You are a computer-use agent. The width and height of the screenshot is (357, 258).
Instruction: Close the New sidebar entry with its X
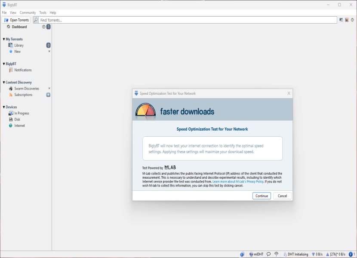[x=49, y=51]
